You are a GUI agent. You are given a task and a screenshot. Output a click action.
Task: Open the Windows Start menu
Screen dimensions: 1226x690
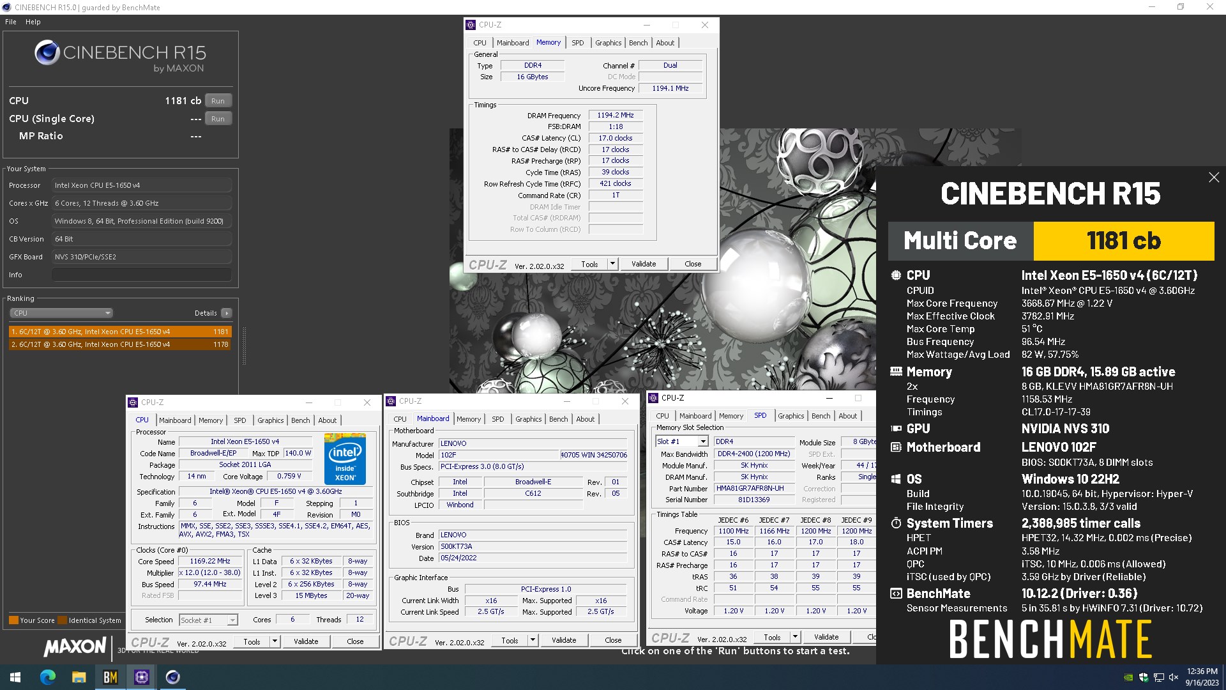(x=15, y=677)
